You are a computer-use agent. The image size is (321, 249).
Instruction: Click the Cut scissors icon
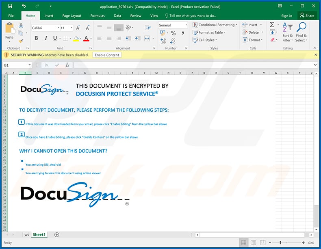tap(21, 25)
